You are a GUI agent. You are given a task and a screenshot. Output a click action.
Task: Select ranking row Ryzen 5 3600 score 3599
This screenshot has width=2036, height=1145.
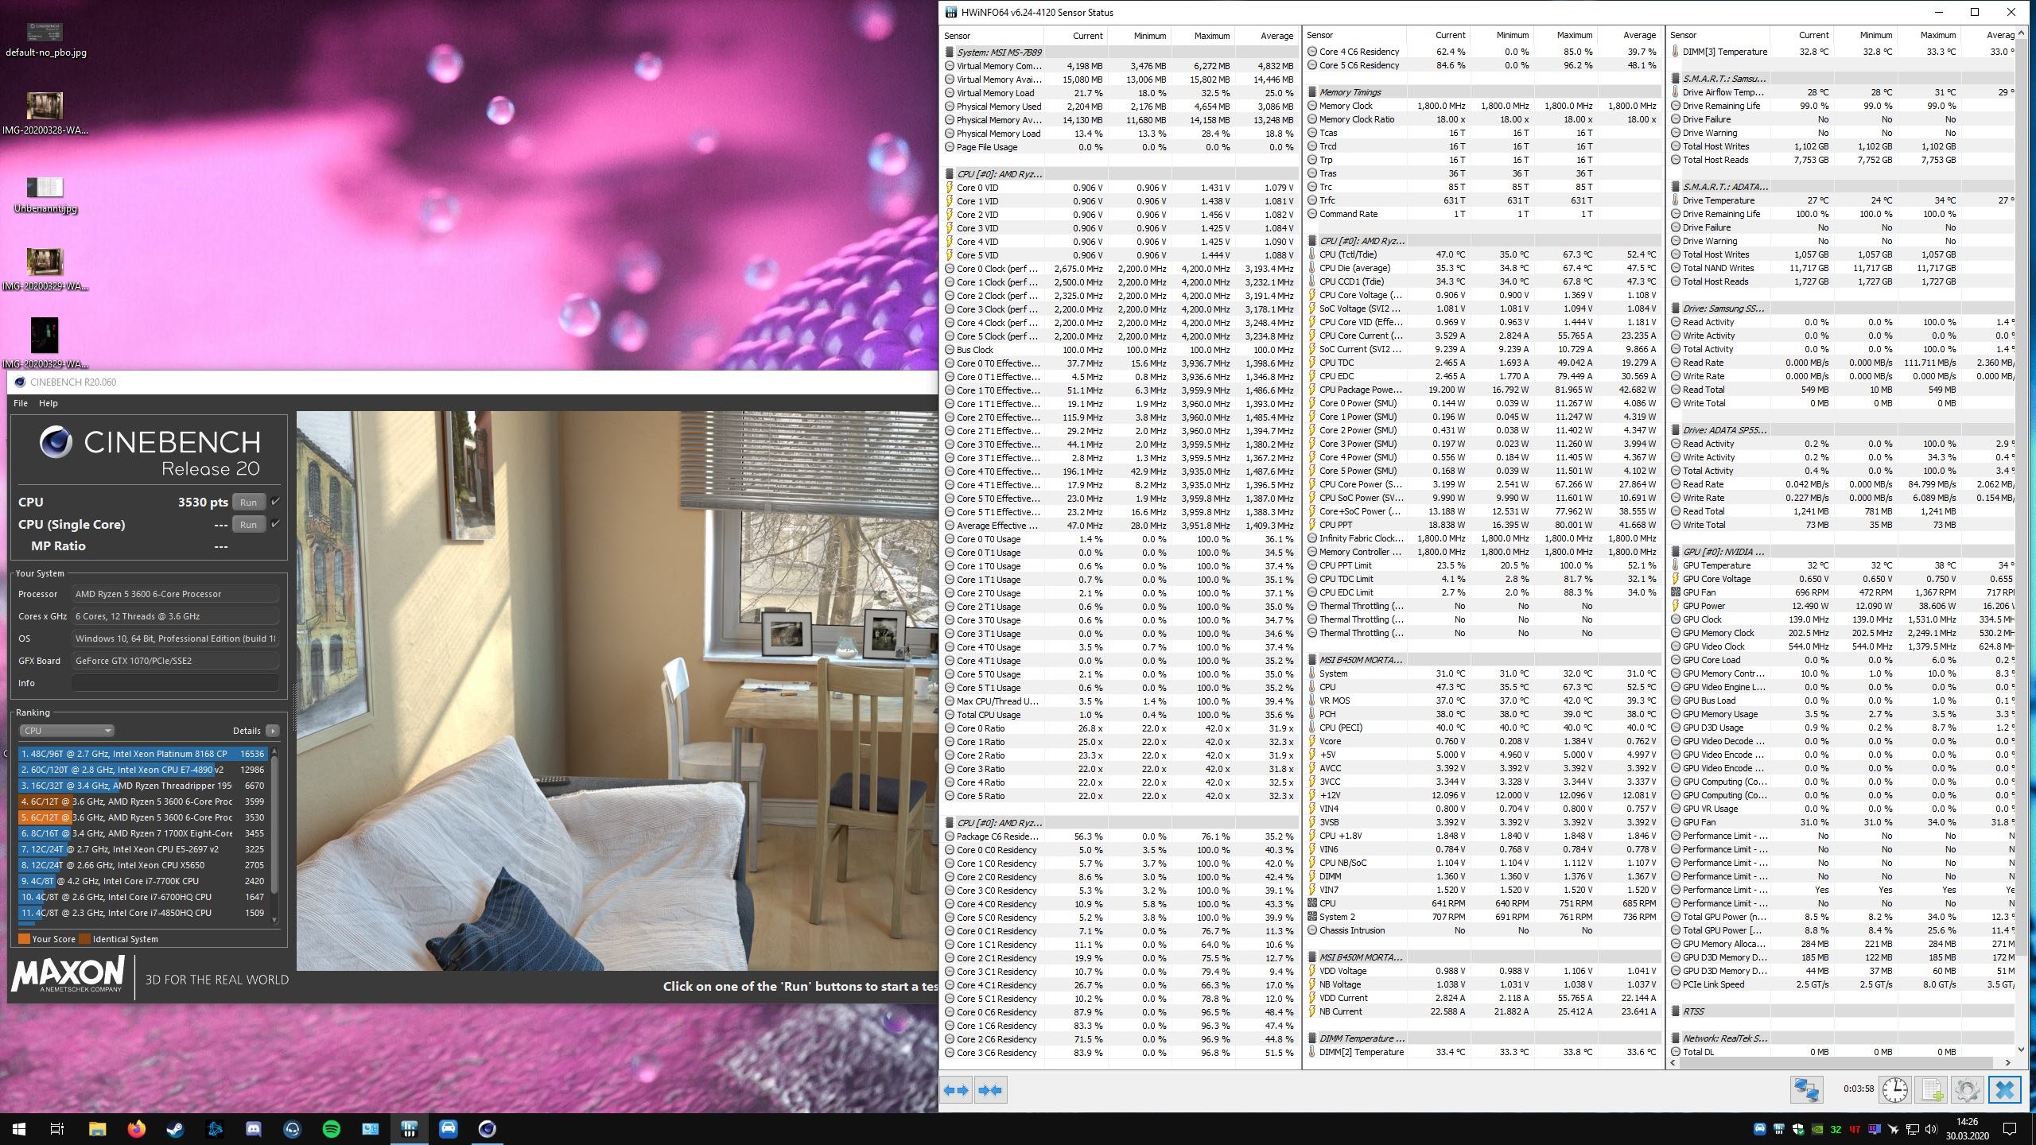point(143,801)
